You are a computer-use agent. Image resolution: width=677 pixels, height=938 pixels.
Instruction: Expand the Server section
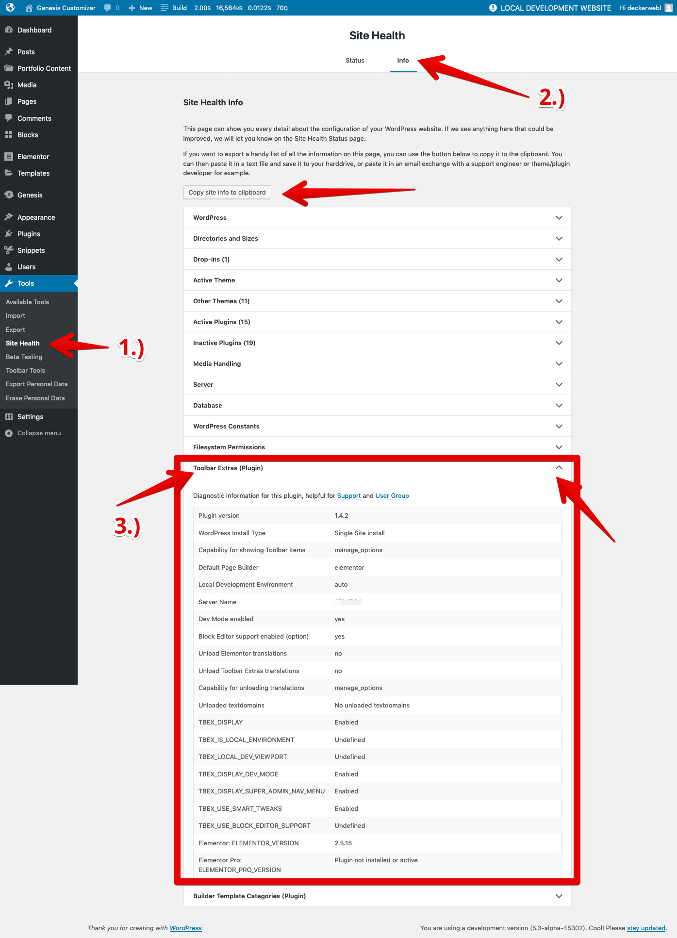click(377, 384)
